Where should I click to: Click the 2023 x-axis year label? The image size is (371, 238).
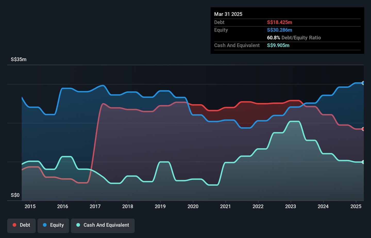291,206
